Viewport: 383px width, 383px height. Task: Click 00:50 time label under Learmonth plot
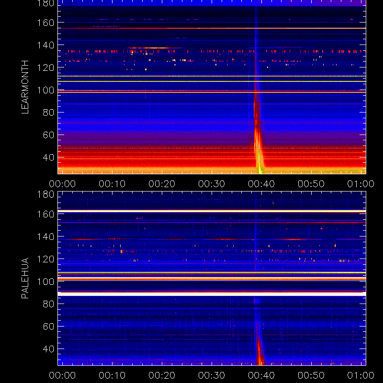click(311, 184)
